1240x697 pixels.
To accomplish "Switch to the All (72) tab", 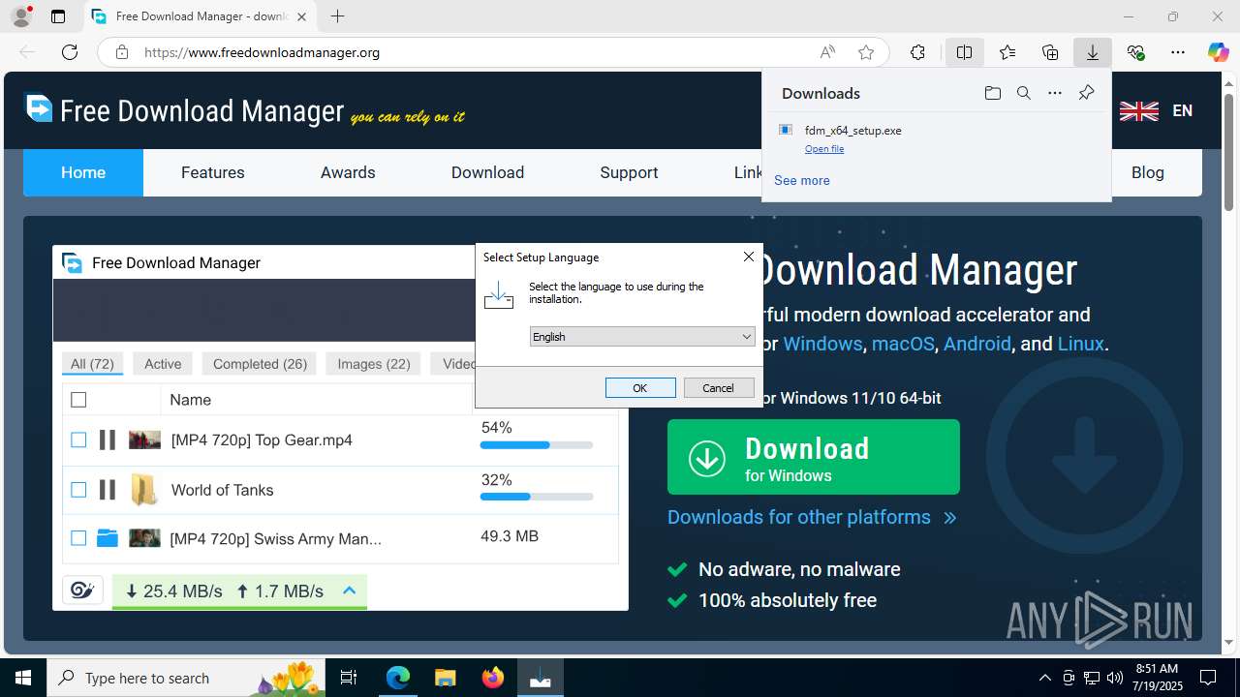I will 93,364.
